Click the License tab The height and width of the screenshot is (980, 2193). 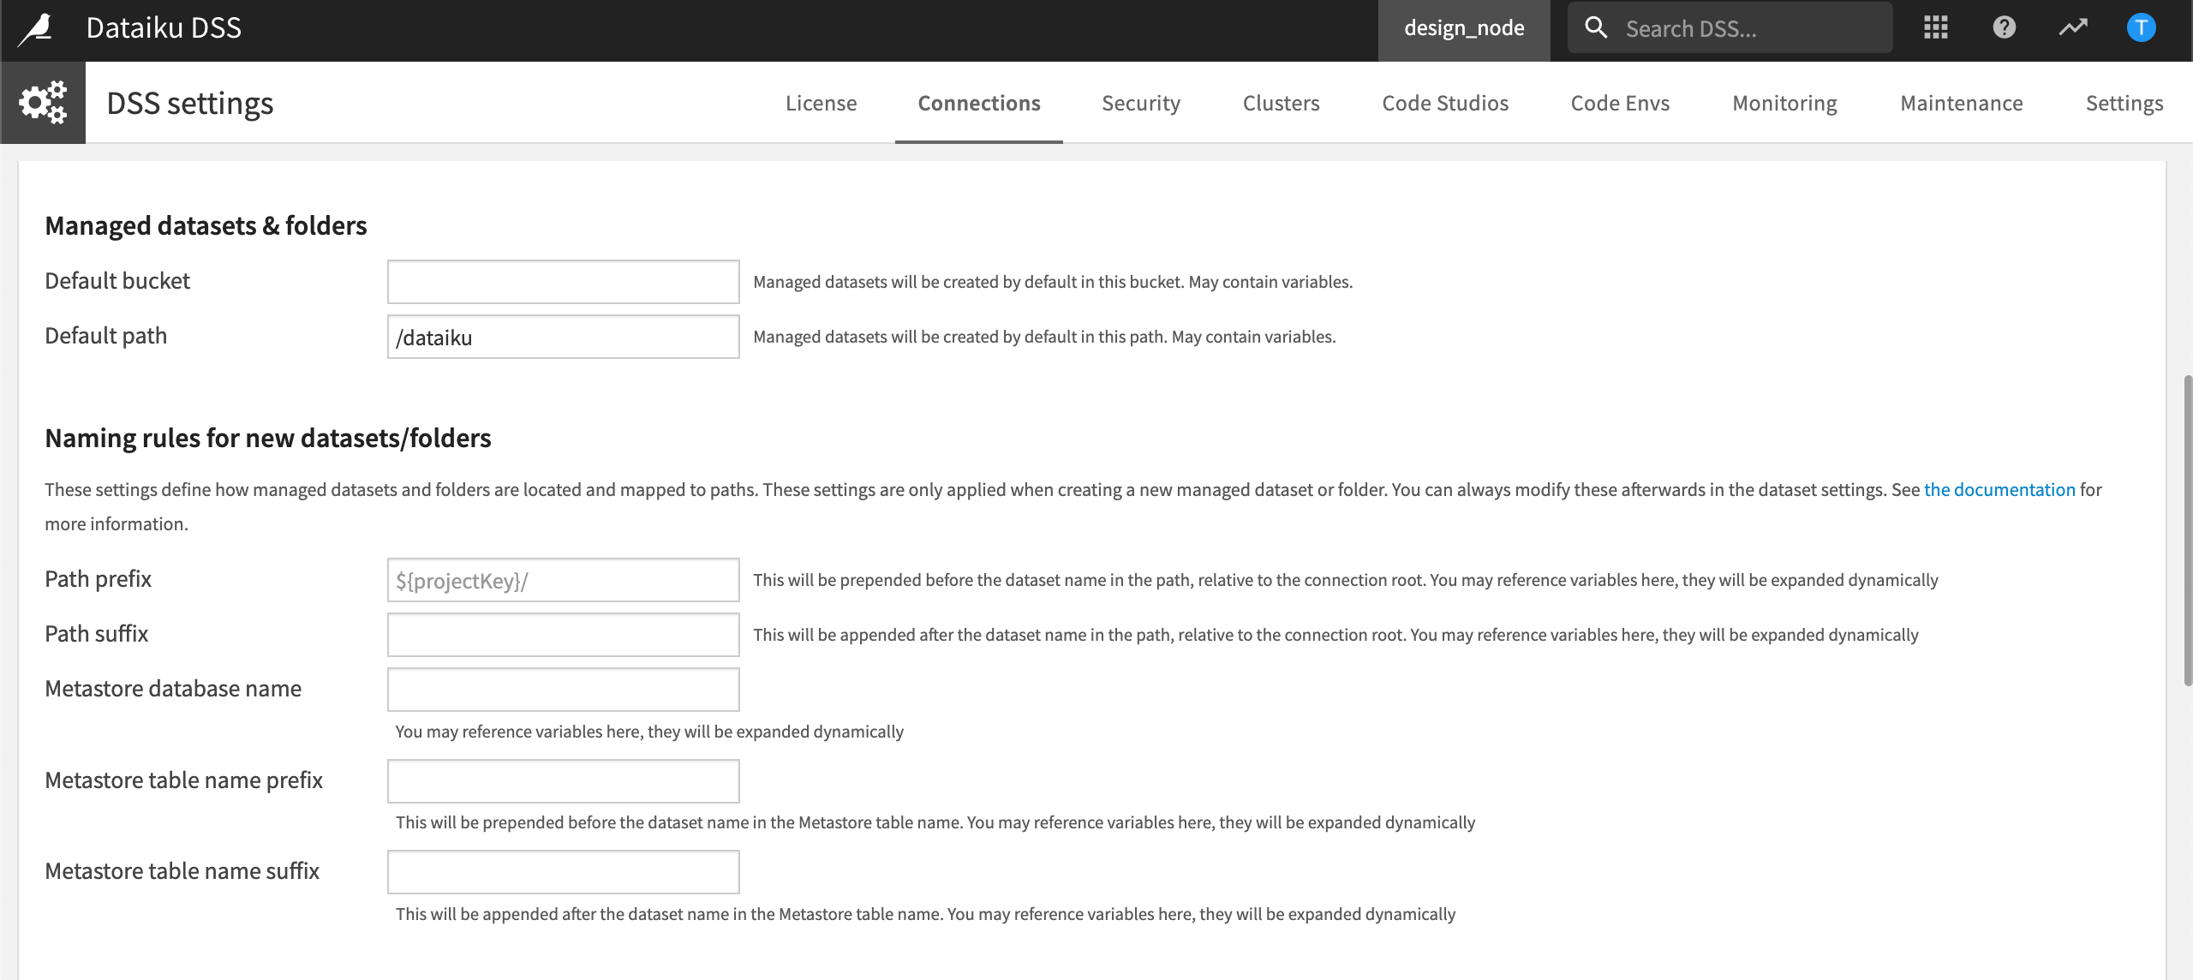tap(821, 103)
